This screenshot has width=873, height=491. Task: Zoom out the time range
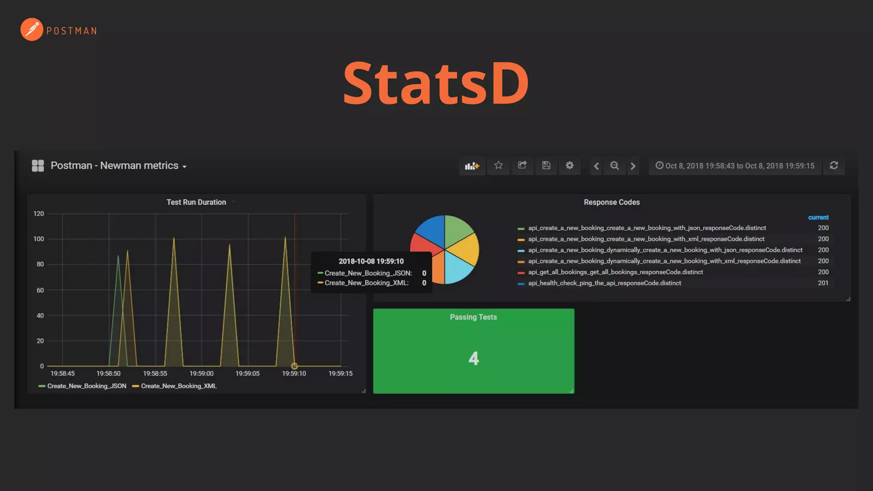pos(614,166)
